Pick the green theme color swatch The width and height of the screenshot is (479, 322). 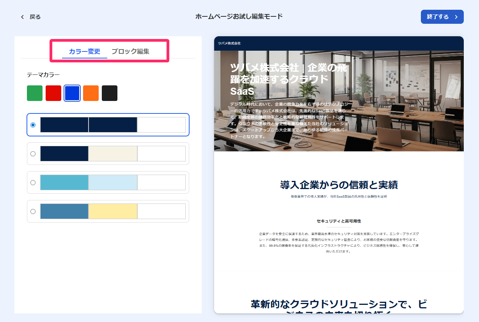pos(35,93)
